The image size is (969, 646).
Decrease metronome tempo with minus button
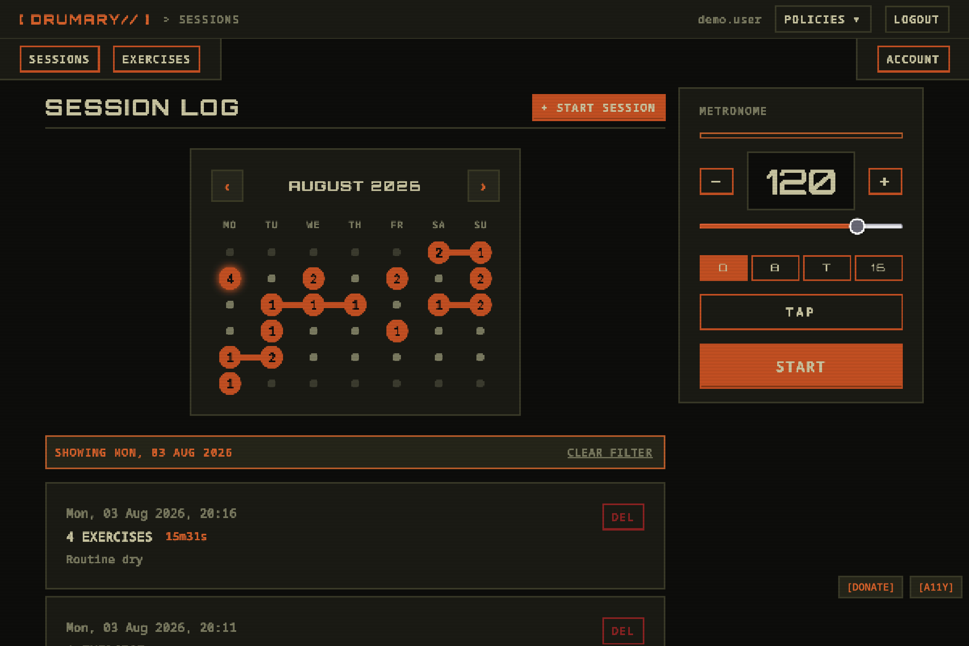click(x=716, y=181)
